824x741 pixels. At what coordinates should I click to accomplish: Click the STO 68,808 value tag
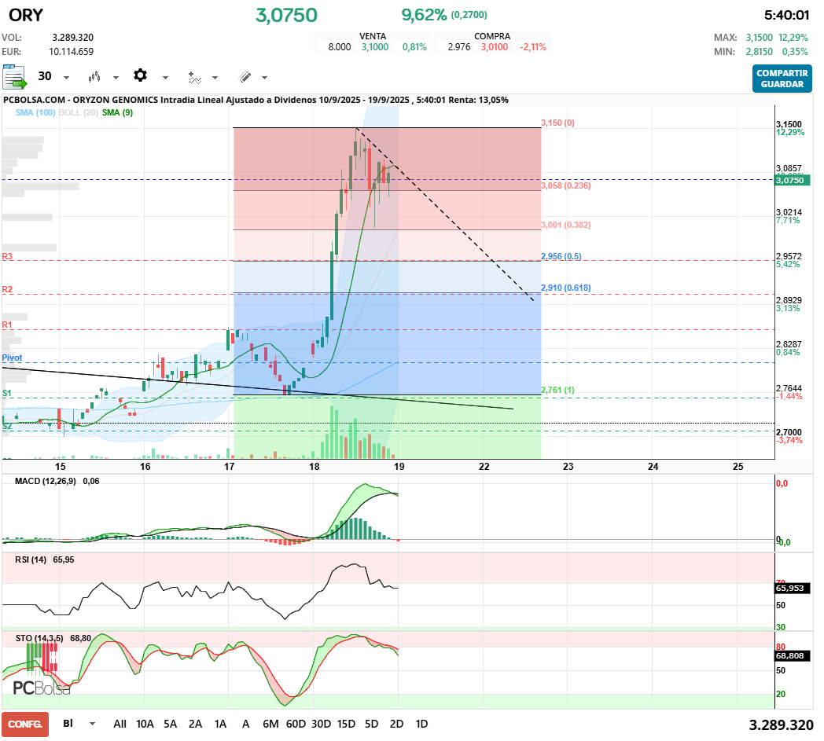[x=793, y=656]
